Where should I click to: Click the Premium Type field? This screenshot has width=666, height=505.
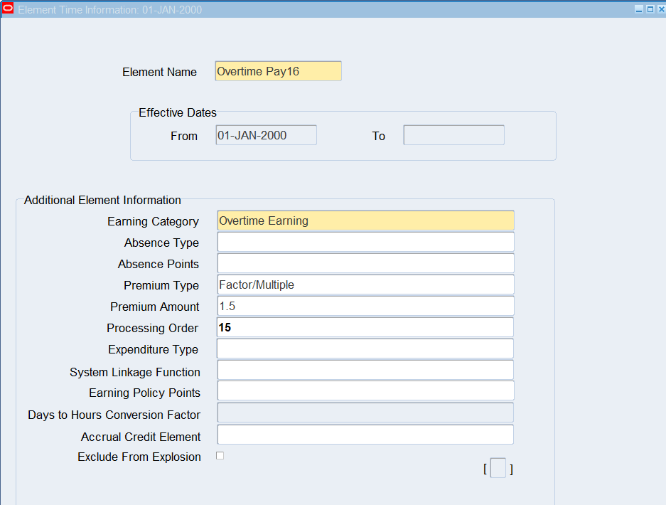365,285
